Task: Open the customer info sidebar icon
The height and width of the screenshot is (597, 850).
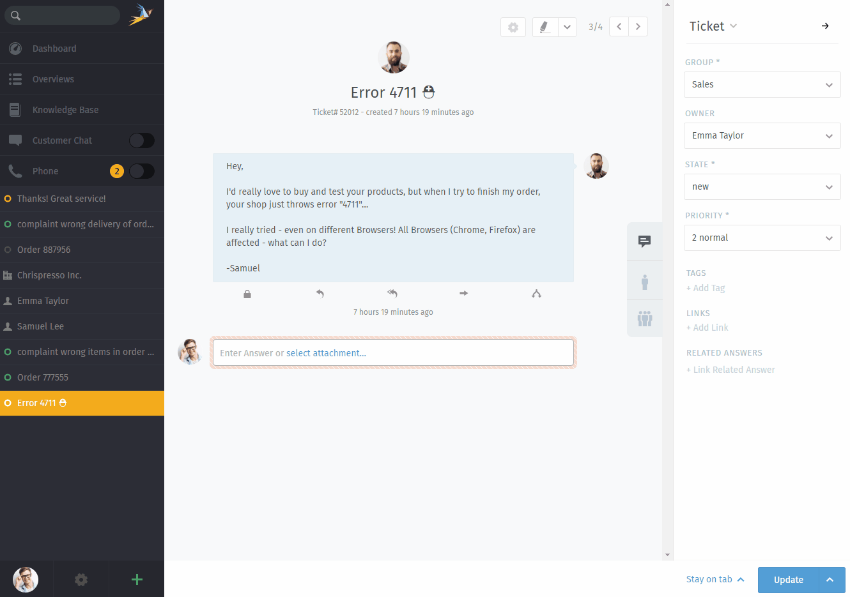Action: [x=644, y=282]
